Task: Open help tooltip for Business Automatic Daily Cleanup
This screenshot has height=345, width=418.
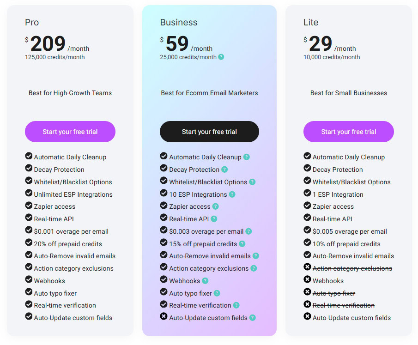Action: coord(247,157)
